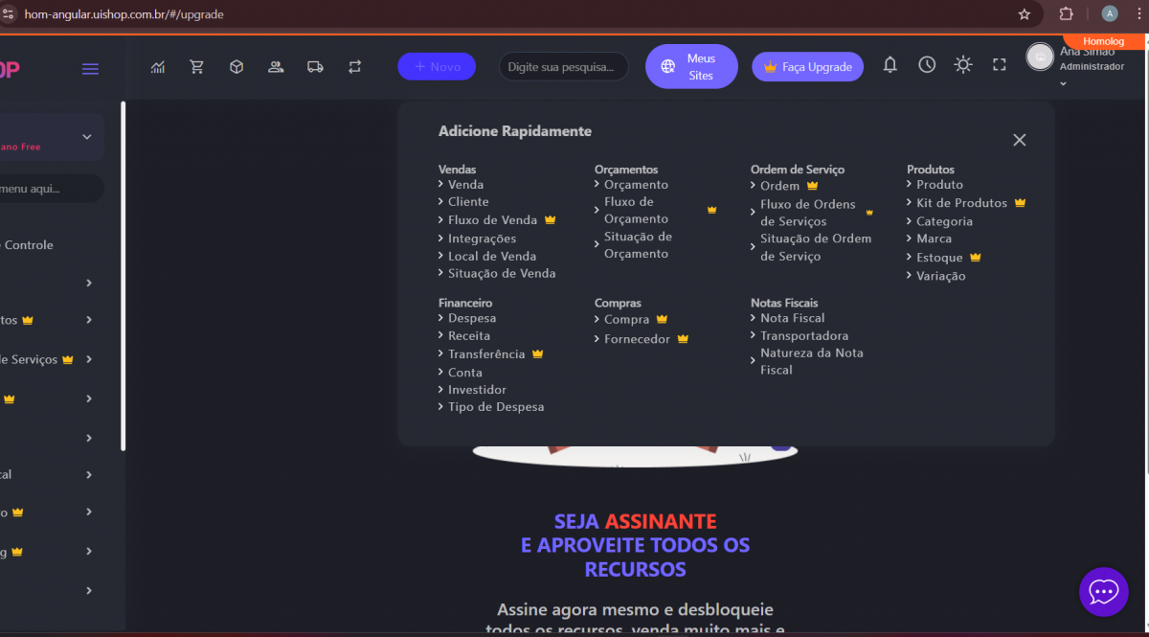Toggle light/dark theme sun icon
The width and height of the screenshot is (1149, 637).
click(963, 65)
